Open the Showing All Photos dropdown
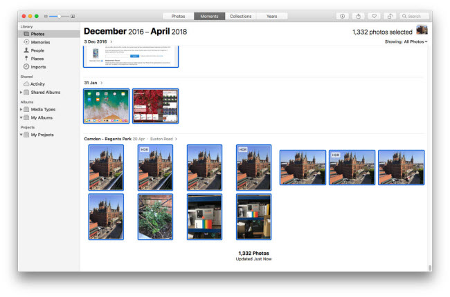 (x=406, y=42)
